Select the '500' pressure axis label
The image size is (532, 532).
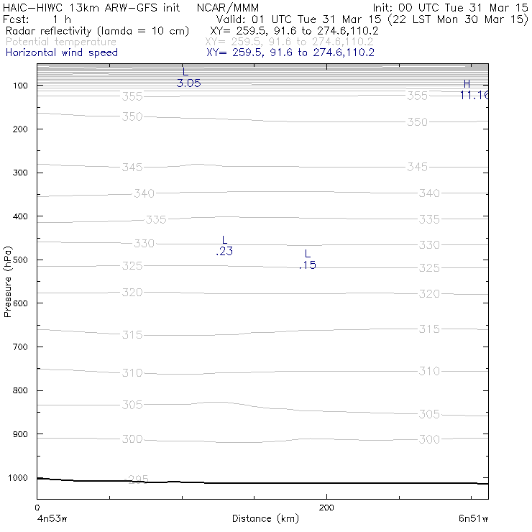click(x=20, y=260)
